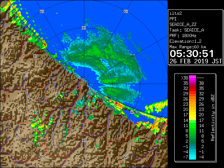Click the "40" range label due south
Screen dimensions: 224x168
point(84,140)
